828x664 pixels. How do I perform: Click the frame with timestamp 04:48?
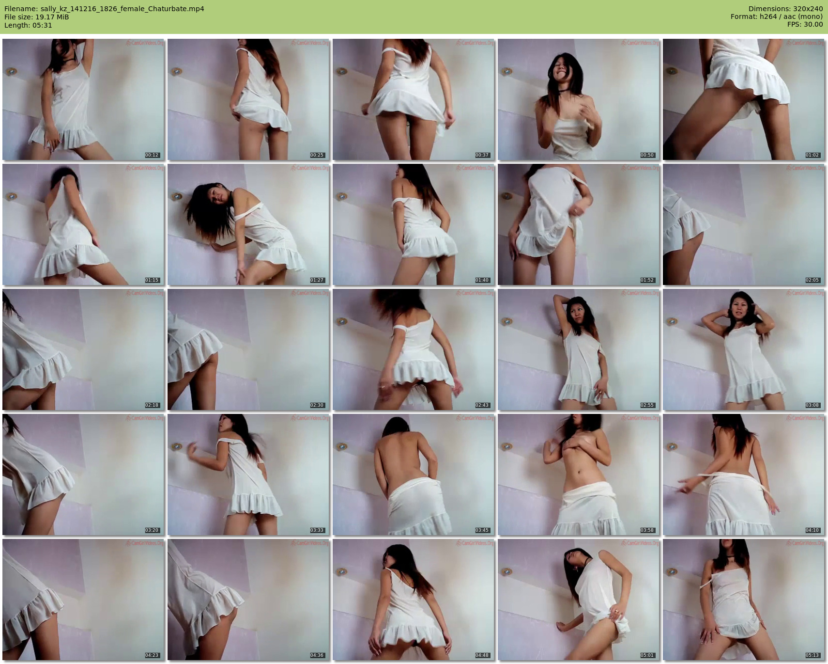414,600
